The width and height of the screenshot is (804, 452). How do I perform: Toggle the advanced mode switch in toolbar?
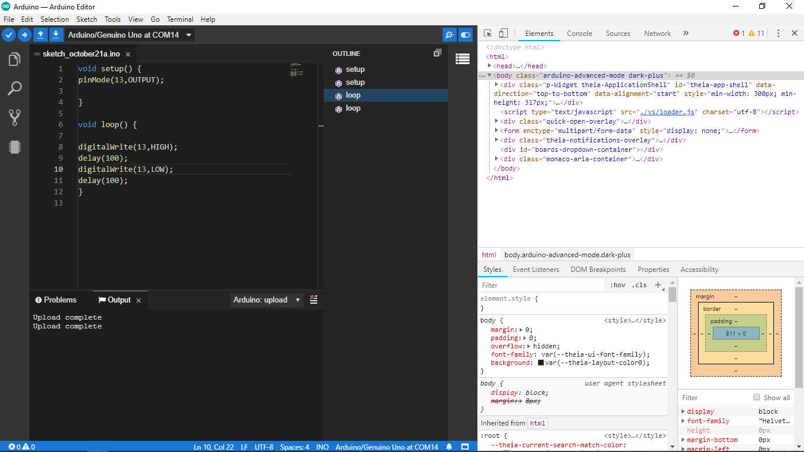[x=466, y=35]
